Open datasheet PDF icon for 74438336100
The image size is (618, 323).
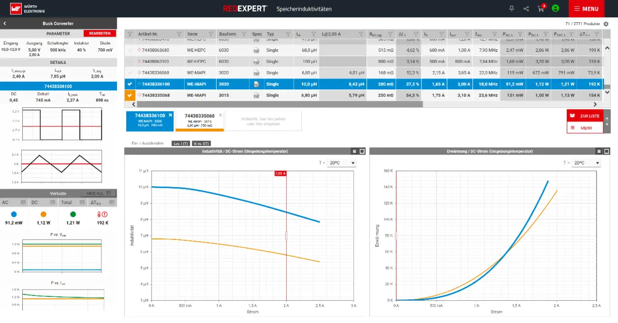coord(257,84)
